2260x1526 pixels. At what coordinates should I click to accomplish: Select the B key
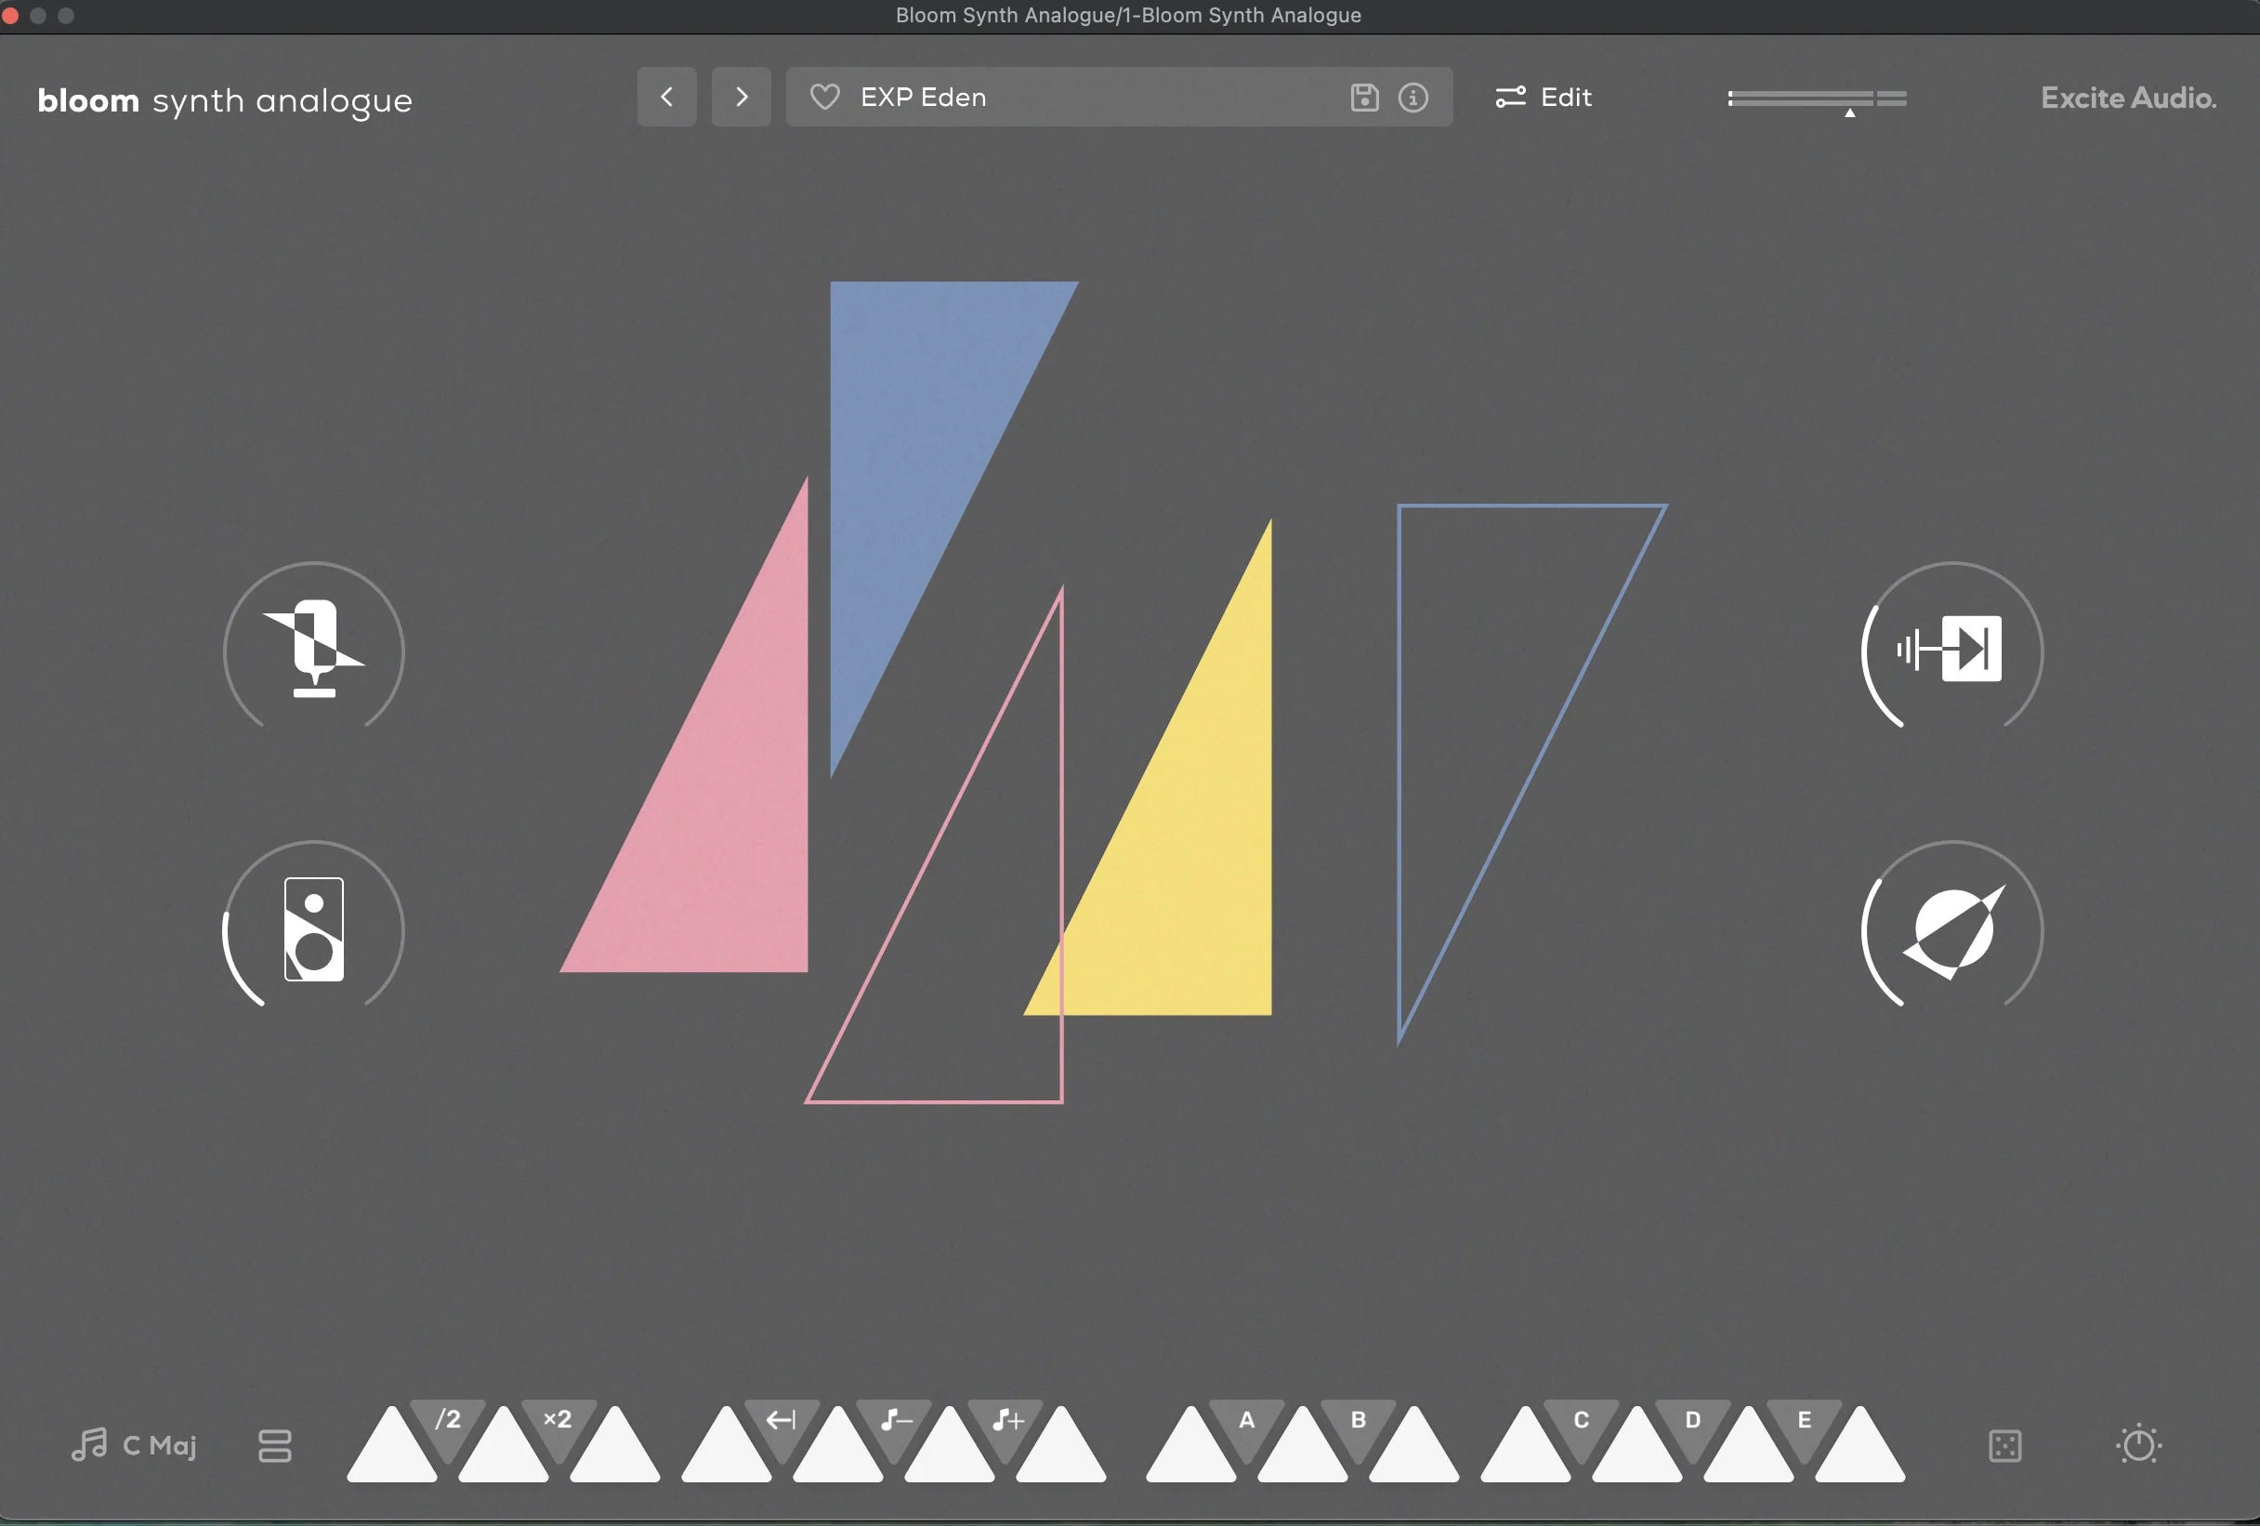tap(1359, 1424)
